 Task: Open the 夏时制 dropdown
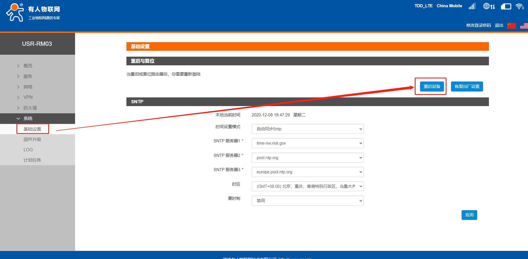[308, 201]
